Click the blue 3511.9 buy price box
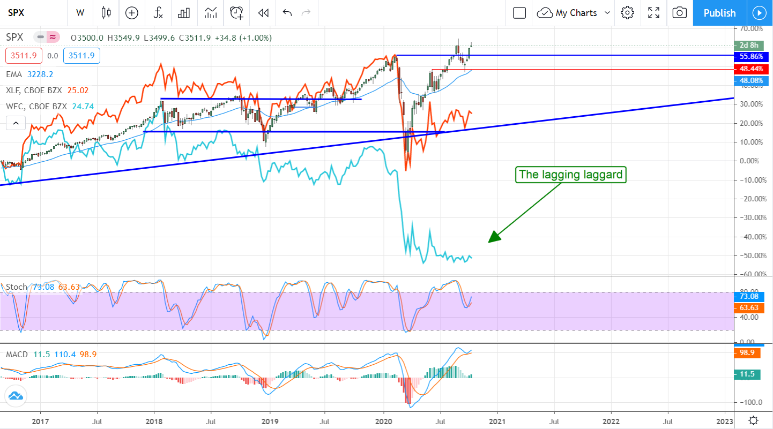The height and width of the screenshot is (429, 773). point(81,55)
